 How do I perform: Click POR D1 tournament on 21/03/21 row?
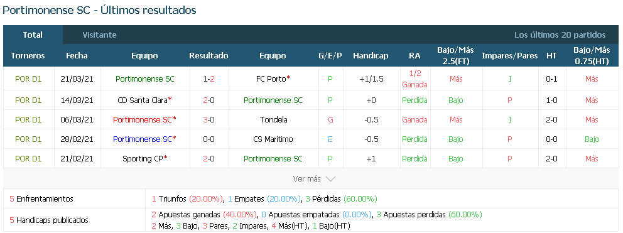click(x=28, y=79)
